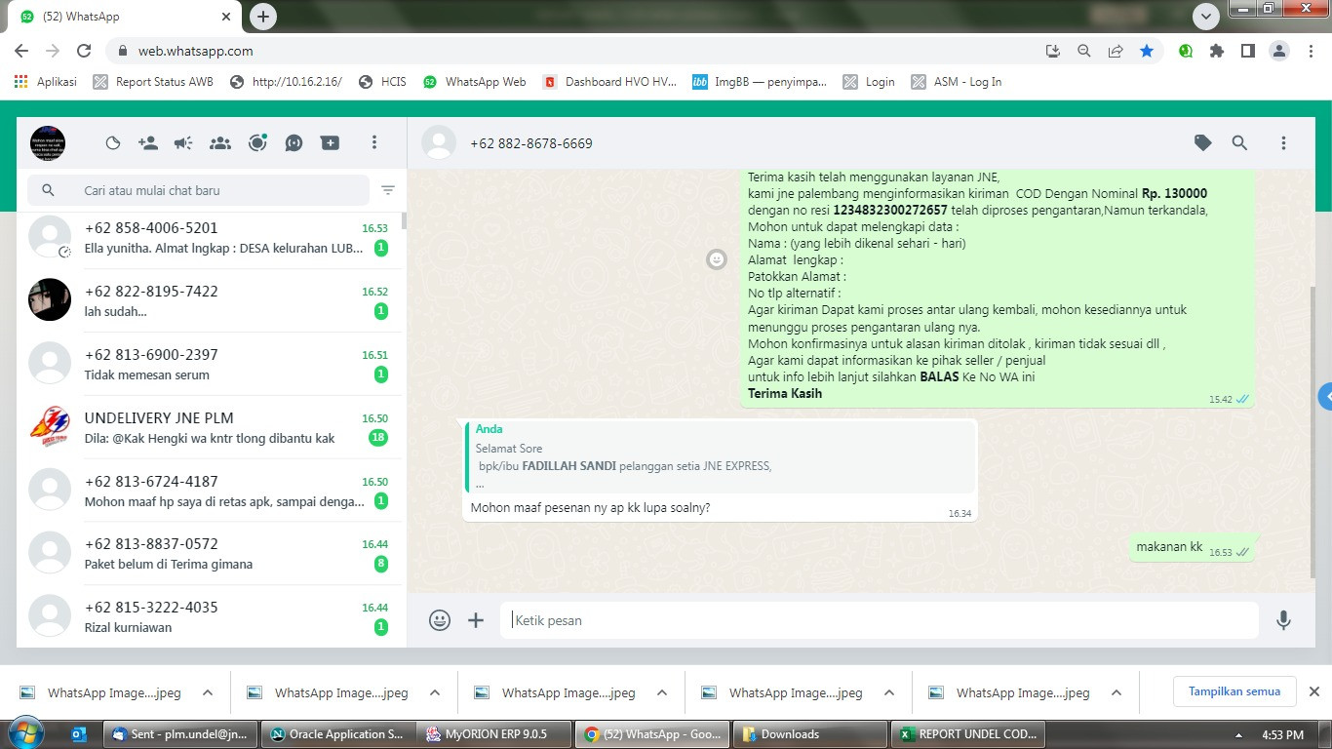Switch to Oracle Application taskbar window
Viewport: 1332px width, 749px height.
click(x=337, y=734)
